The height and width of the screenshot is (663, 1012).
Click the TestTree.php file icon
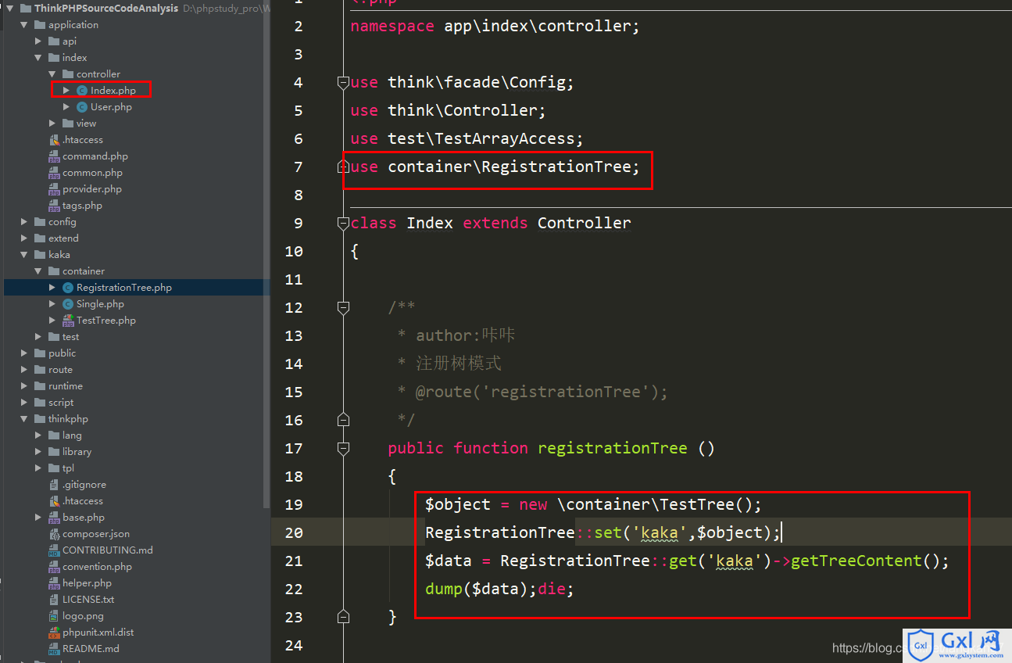coord(68,321)
